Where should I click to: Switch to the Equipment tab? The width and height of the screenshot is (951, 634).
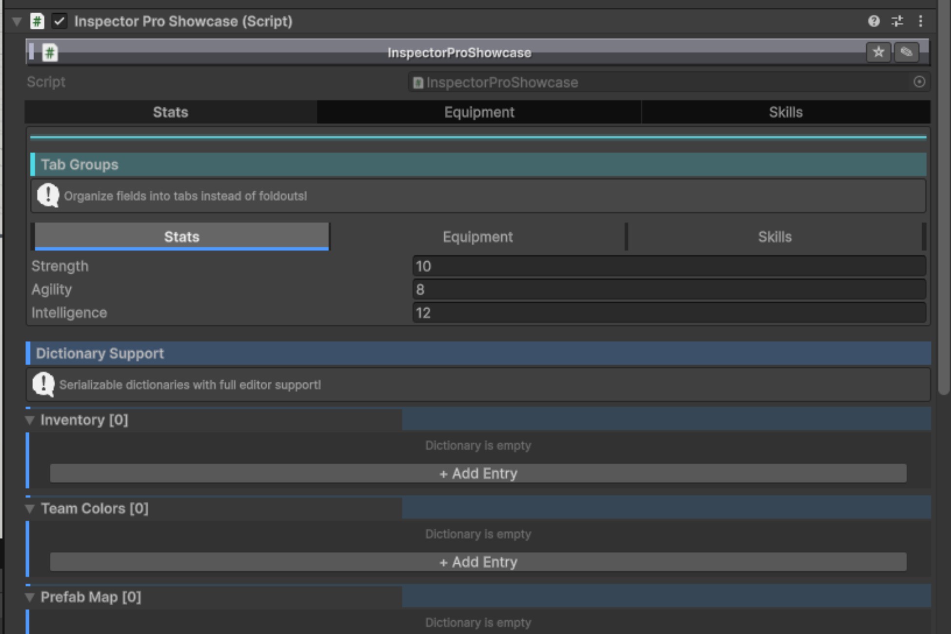point(478,112)
